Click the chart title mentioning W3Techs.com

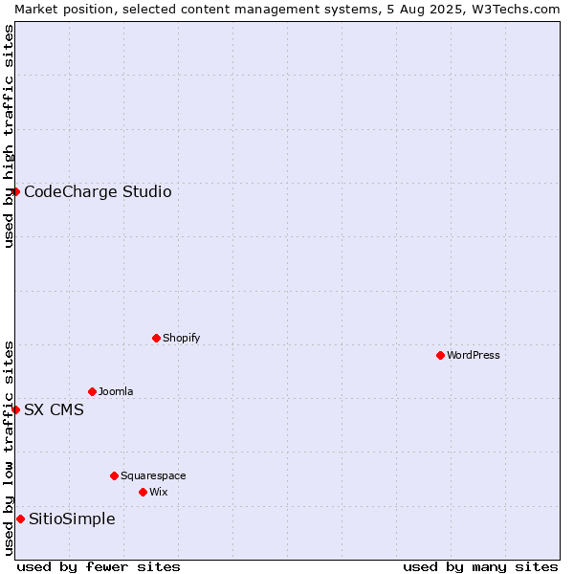[x=287, y=10]
